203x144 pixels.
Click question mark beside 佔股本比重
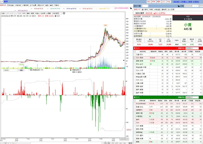click(x=150, y=34)
